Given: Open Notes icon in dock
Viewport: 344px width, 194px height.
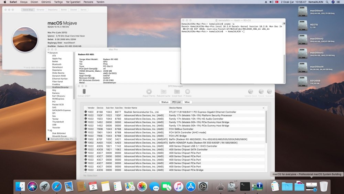Looking at the screenshot, I should [x=106, y=186].
